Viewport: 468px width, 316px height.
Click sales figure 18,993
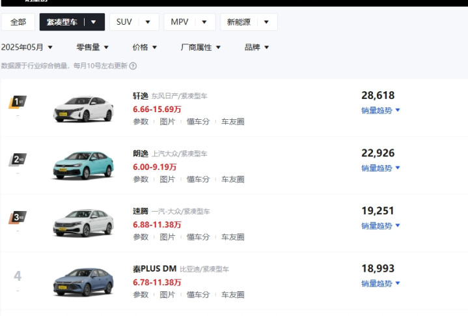coord(378,268)
